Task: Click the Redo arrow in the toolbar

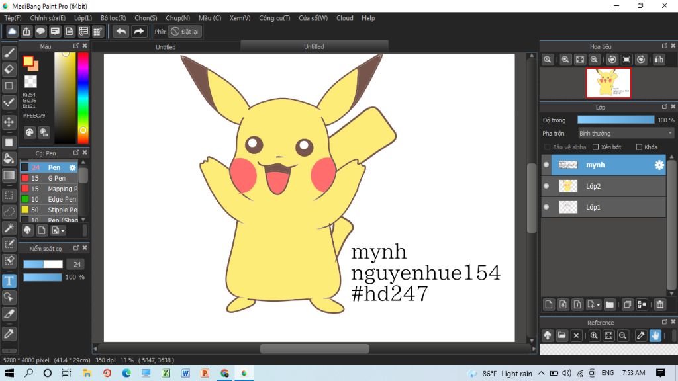Action: point(139,32)
